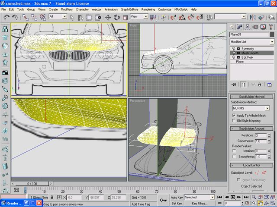Toggle the 3D Snaps magnet icon
Screen dimensions: 277x207
(173, 17)
